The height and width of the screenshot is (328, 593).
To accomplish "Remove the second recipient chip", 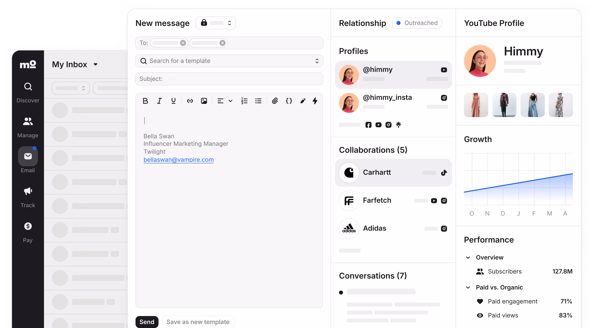I will pos(222,43).
